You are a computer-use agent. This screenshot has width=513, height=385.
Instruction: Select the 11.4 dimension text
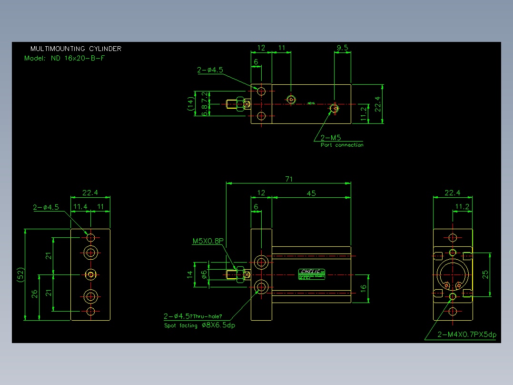tap(80, 207)
